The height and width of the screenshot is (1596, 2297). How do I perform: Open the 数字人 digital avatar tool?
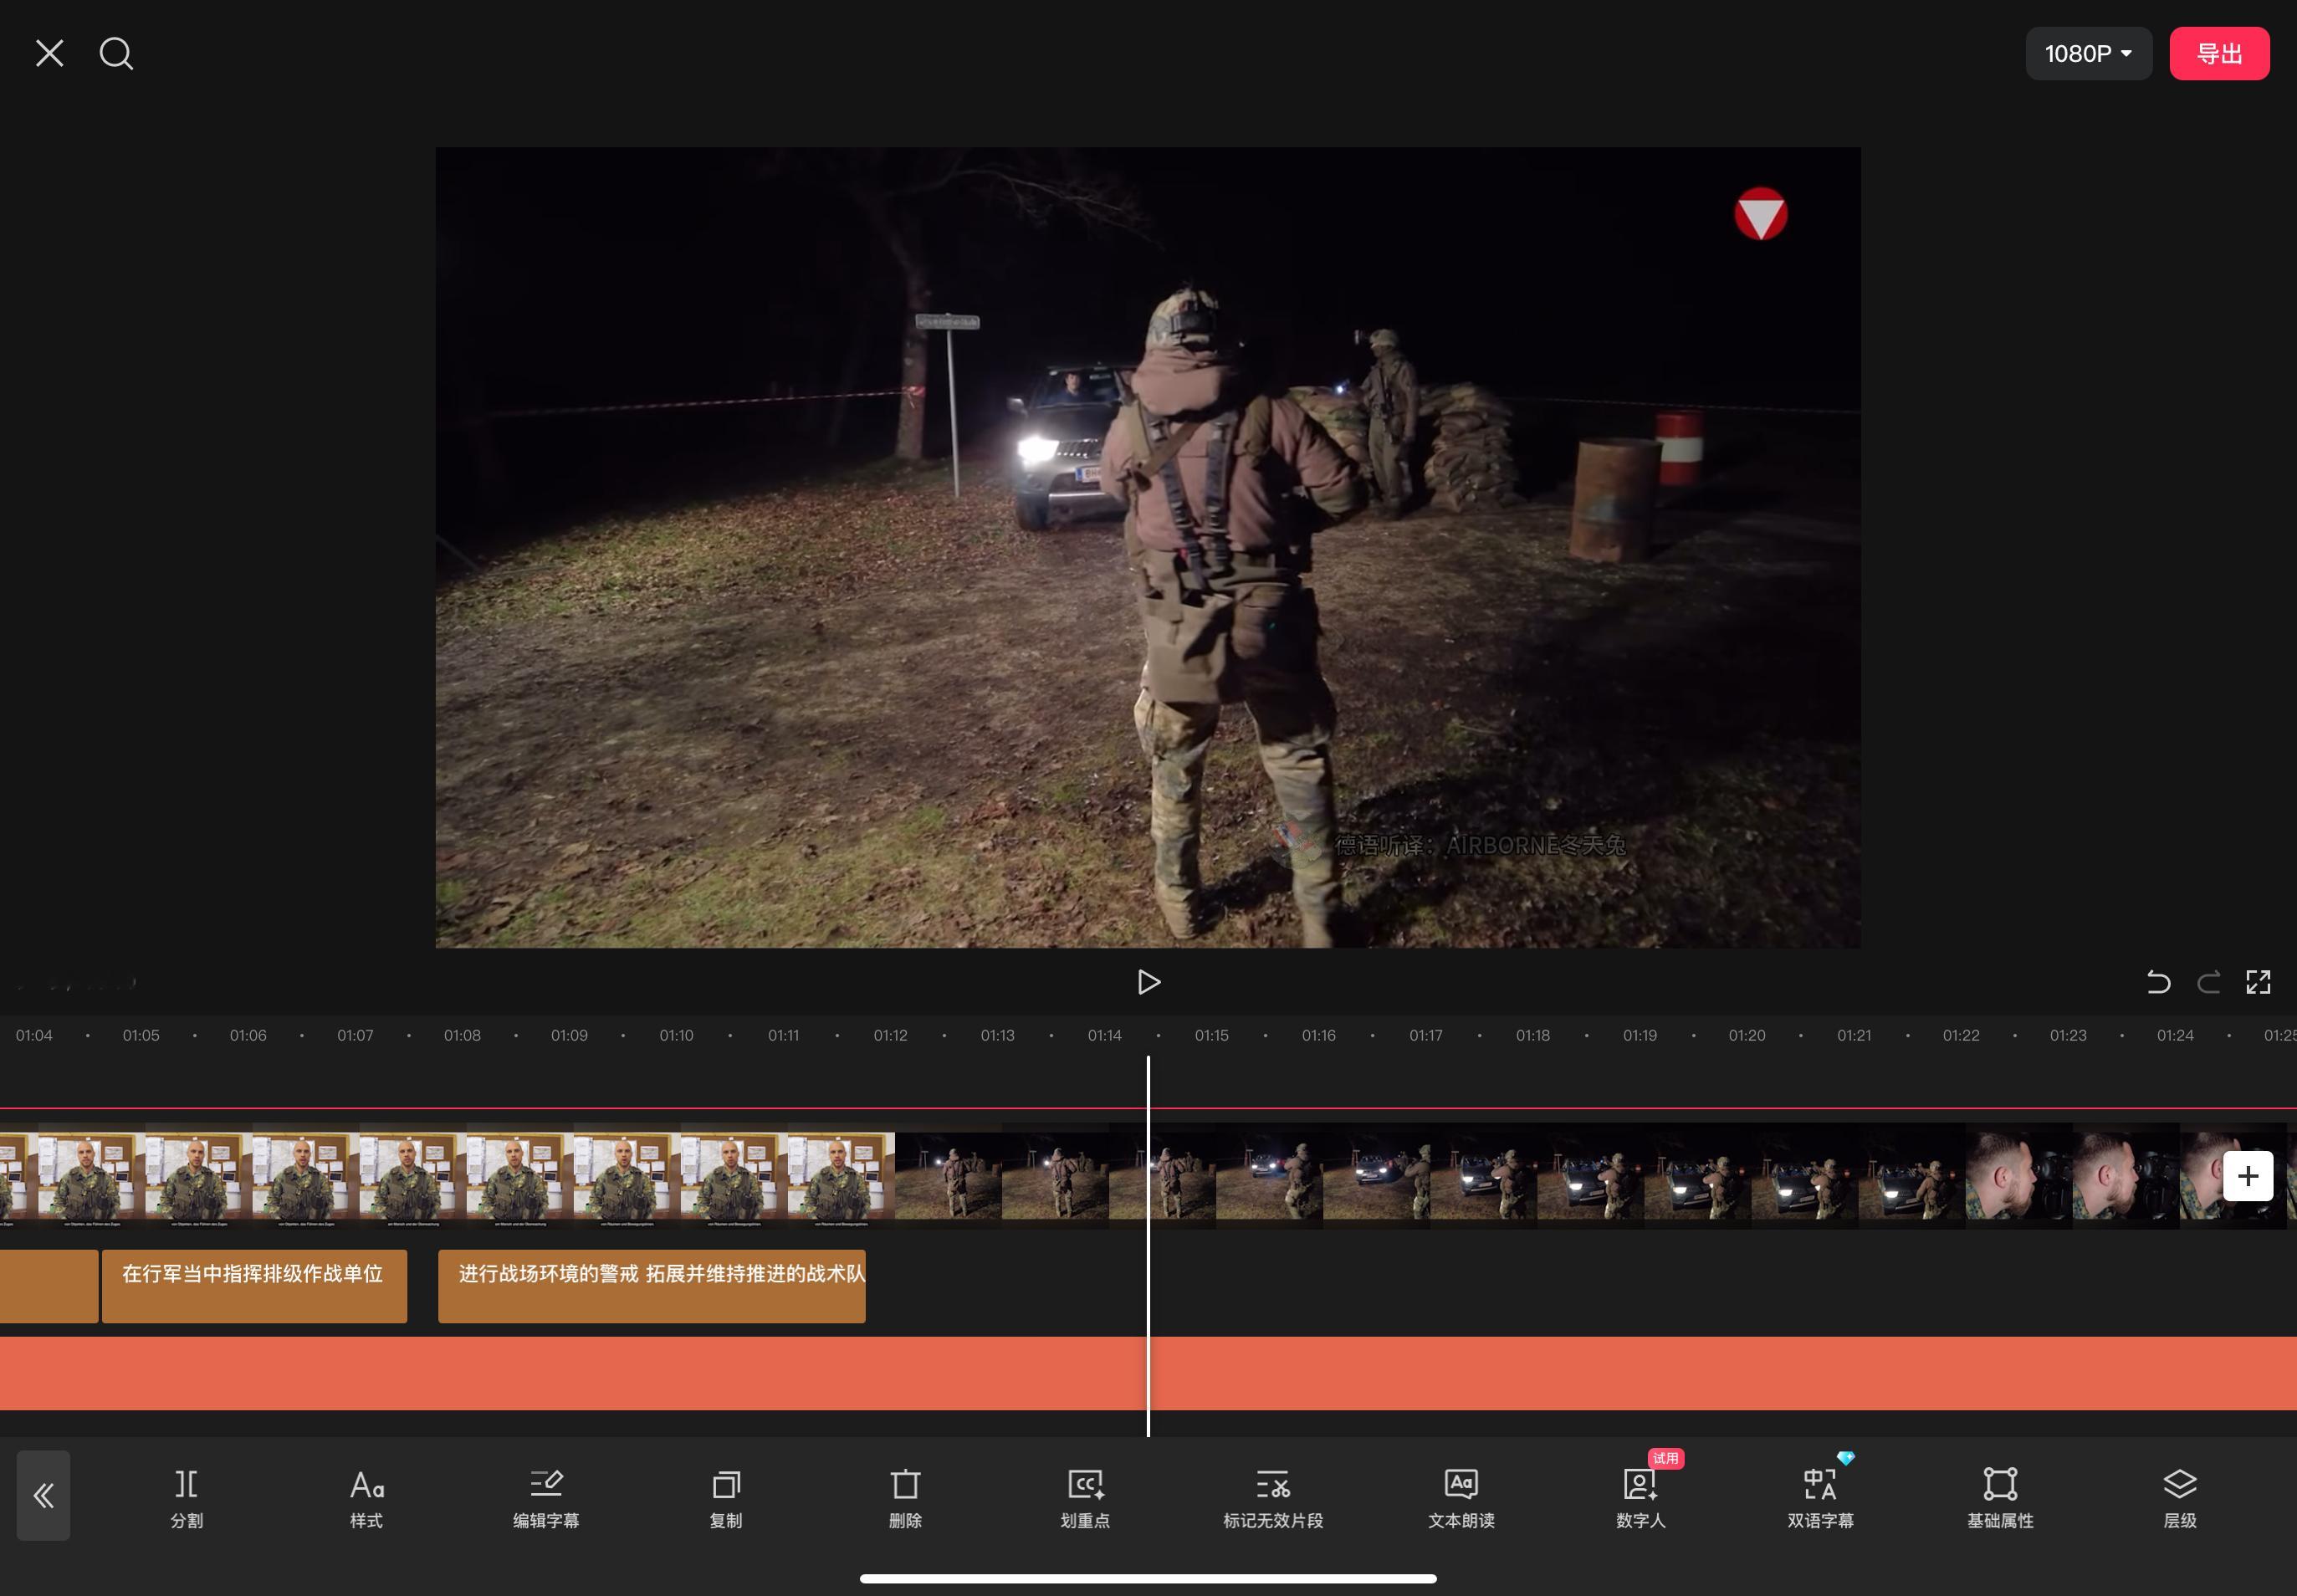[1640, 1497]
